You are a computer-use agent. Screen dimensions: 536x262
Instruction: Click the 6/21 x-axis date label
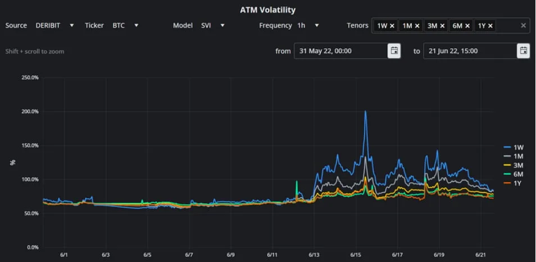point(481,255)
